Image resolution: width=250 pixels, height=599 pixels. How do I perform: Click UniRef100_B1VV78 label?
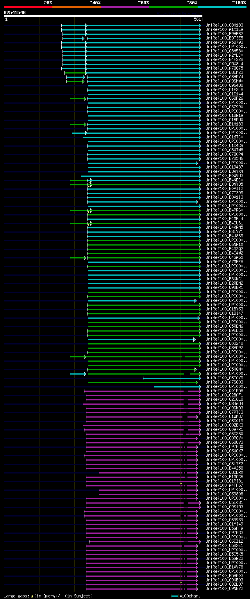pos(225,567)
